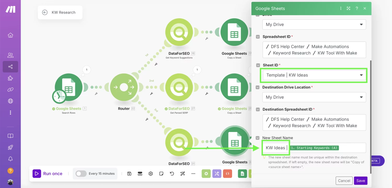Open Google Sheets panel three-dots menu

[341, 8]
